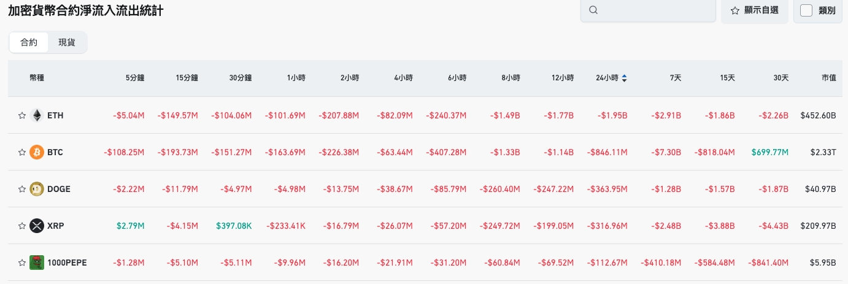Sort by the 24小時 column arrows

point(625,78)
